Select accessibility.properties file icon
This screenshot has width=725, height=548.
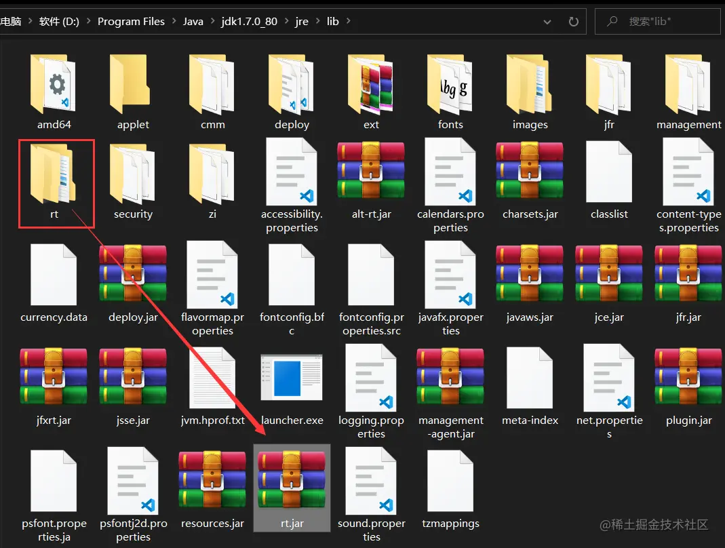coord(292,172)
